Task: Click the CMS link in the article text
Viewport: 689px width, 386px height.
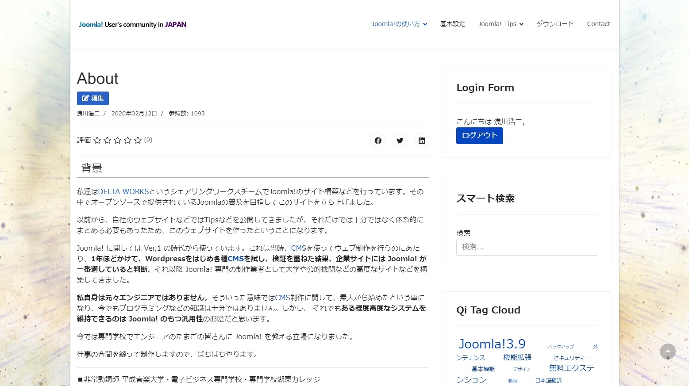Action: click(x=299, y=248)
